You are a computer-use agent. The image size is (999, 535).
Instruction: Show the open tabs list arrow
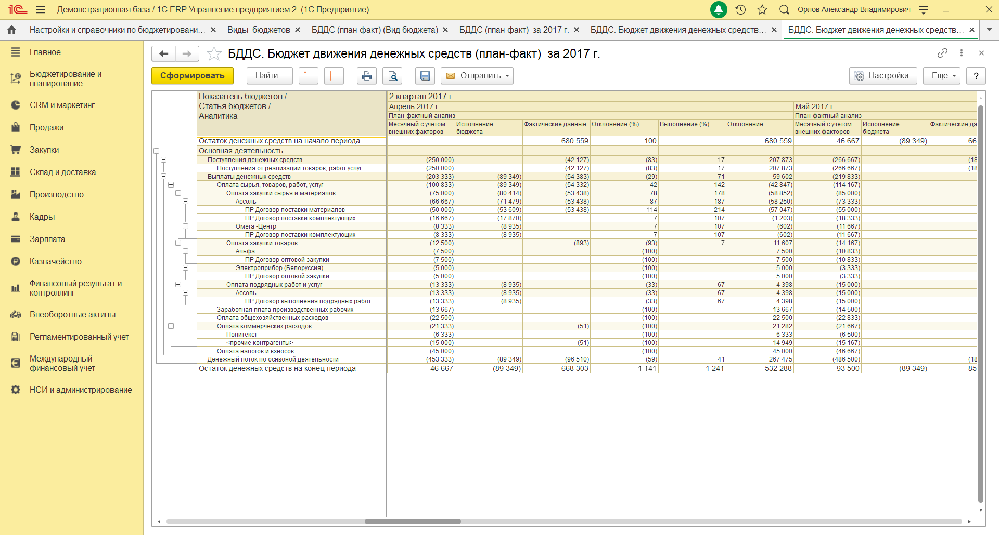[989, 30]
